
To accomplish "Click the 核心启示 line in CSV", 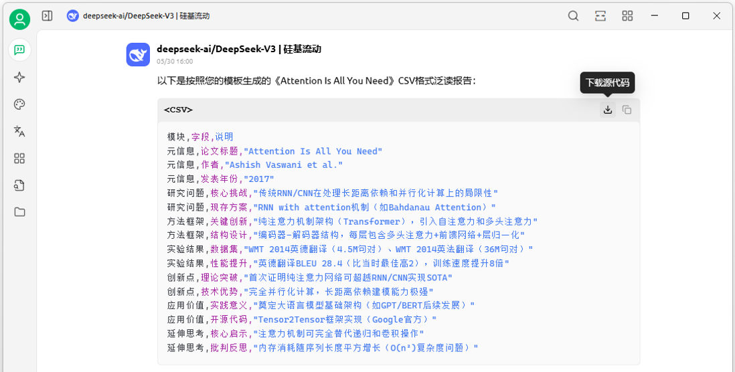I will 295,333.
